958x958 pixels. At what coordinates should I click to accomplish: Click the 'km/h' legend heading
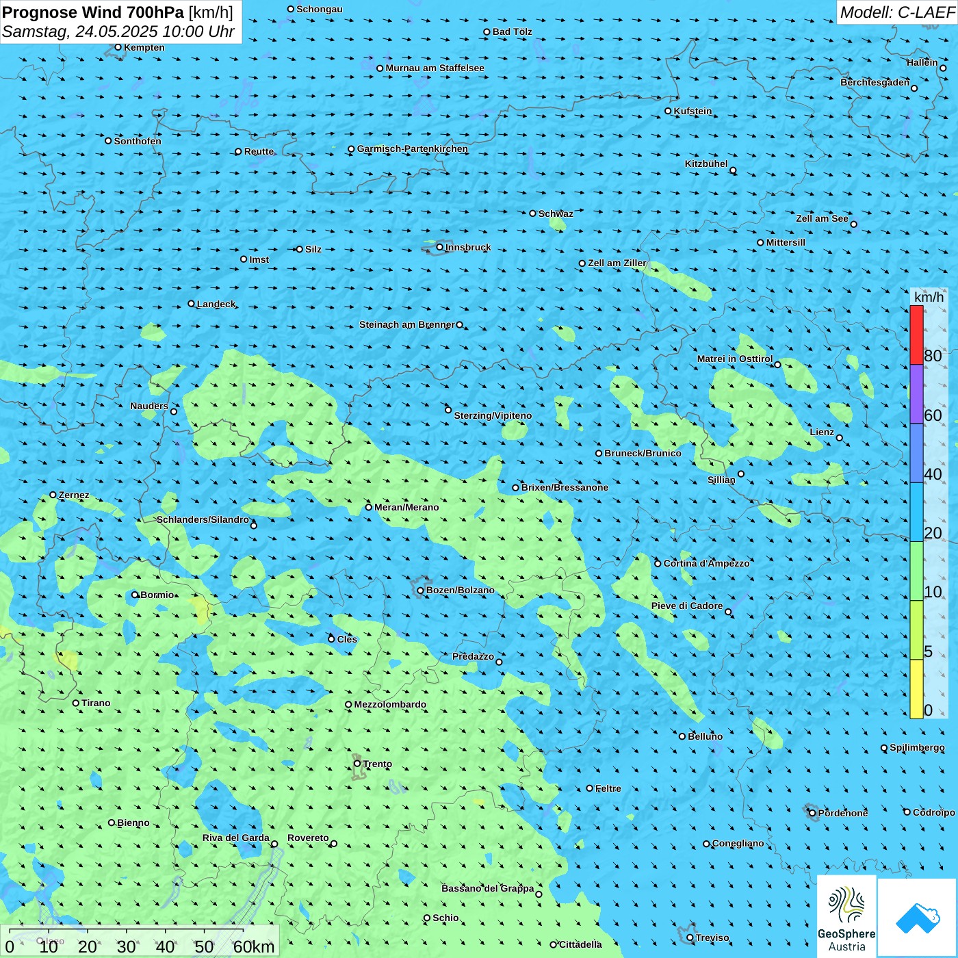click(929, 297)
